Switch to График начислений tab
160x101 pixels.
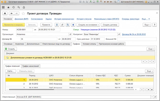point(30,66)
